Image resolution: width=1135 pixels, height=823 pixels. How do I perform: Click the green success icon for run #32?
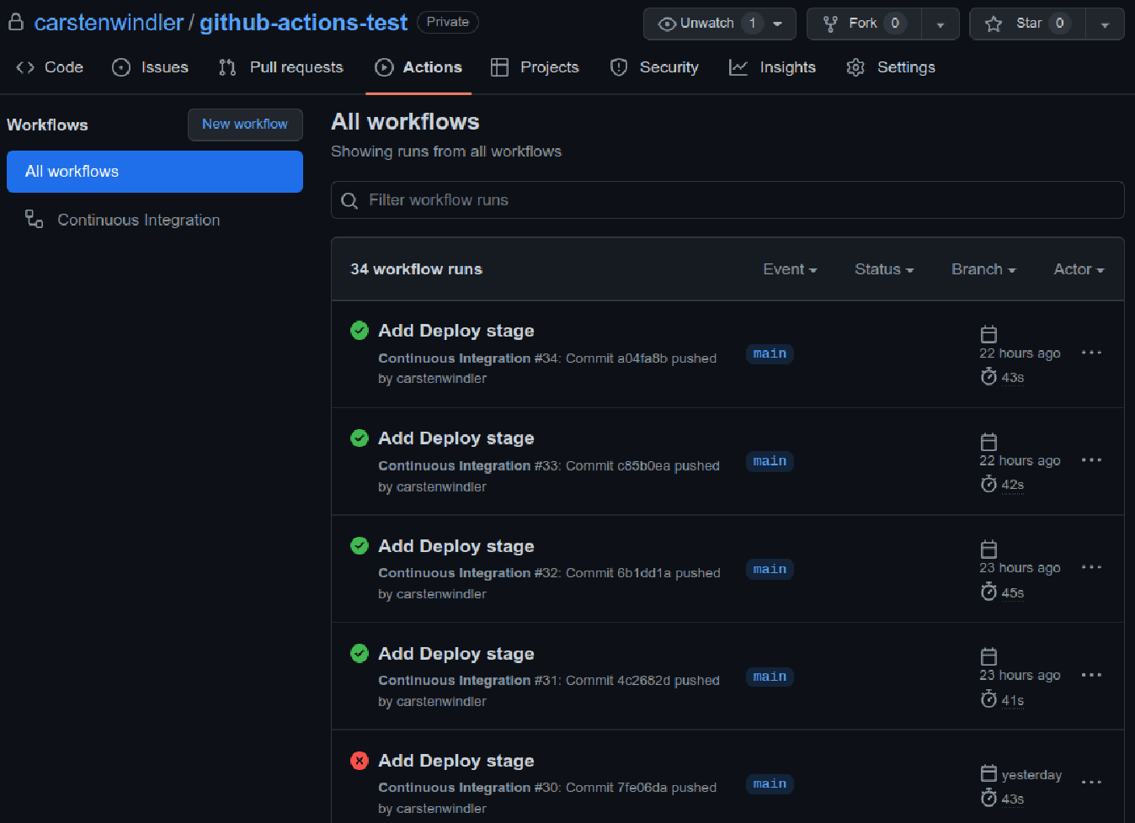360,546
